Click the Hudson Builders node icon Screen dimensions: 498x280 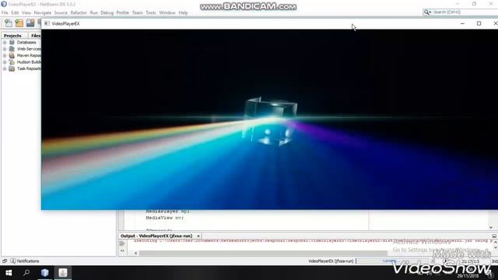tap(12, 62)
